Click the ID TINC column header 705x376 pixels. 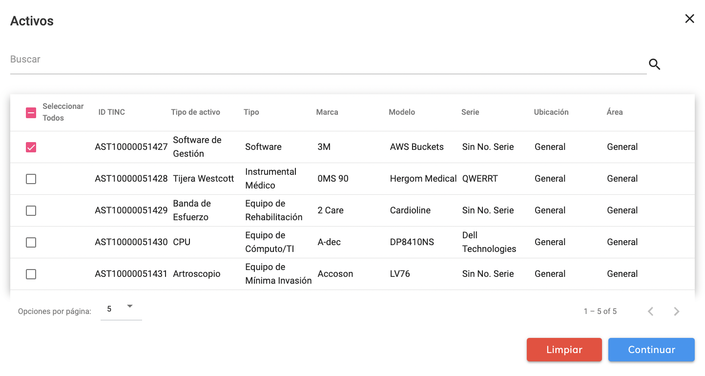click(x=111, y=112)
